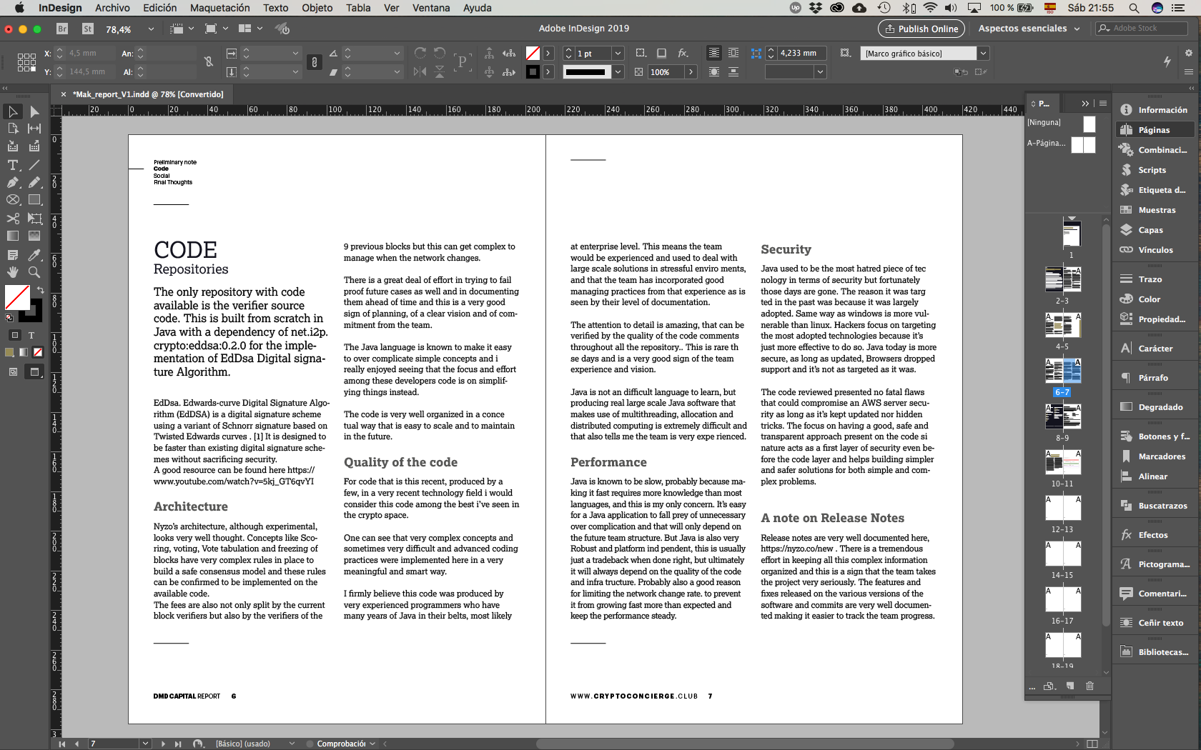Click Publish Online button

(921, 29)
